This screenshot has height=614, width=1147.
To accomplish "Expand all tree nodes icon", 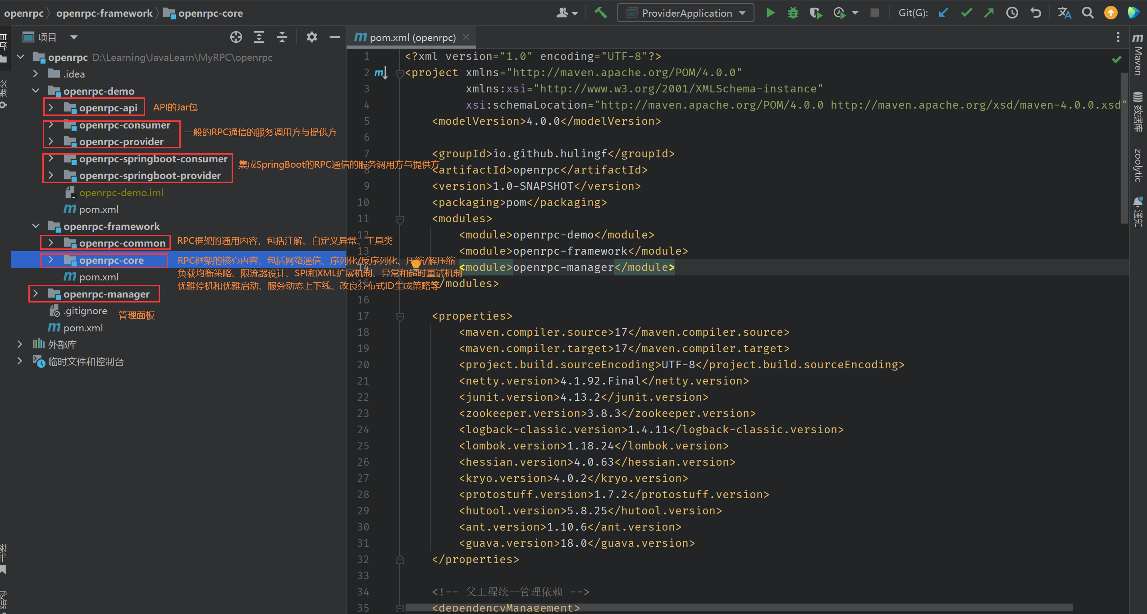I will tap(259, 37).
